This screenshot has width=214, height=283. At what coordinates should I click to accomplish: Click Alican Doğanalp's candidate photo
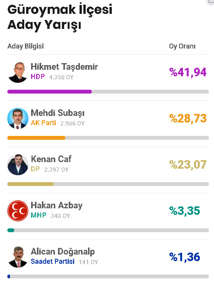18,257
